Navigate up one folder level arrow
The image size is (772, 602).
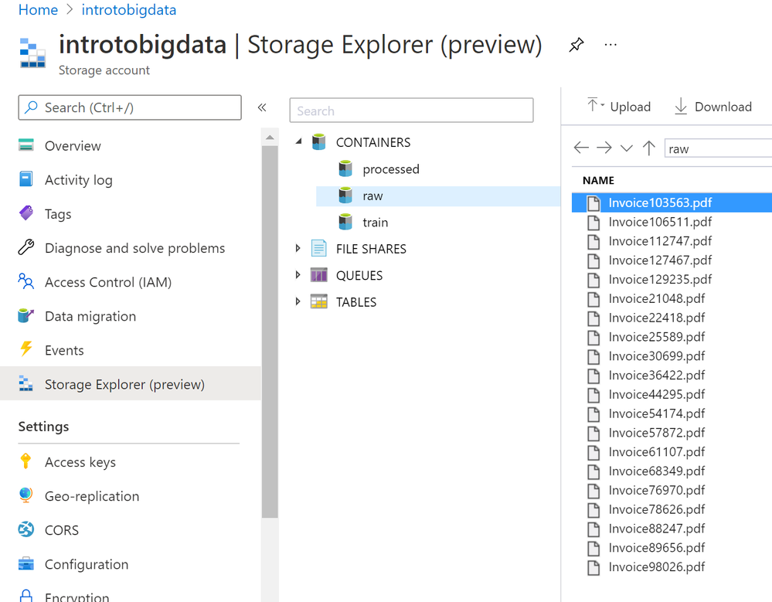click(649, 148)
